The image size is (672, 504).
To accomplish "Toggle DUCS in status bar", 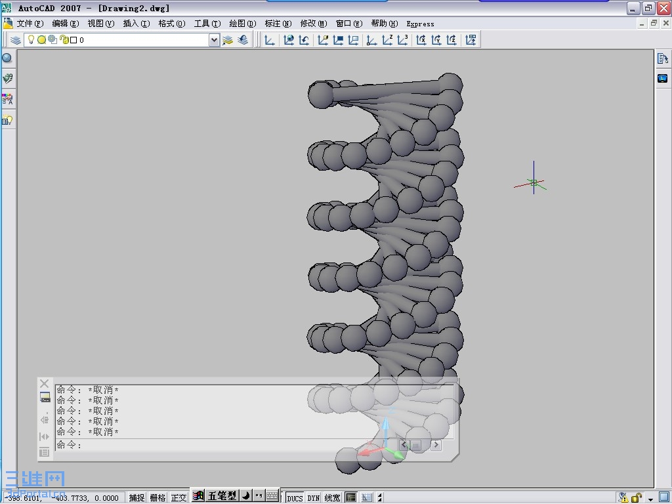I will pyautogui.click(x=295, y=498).
